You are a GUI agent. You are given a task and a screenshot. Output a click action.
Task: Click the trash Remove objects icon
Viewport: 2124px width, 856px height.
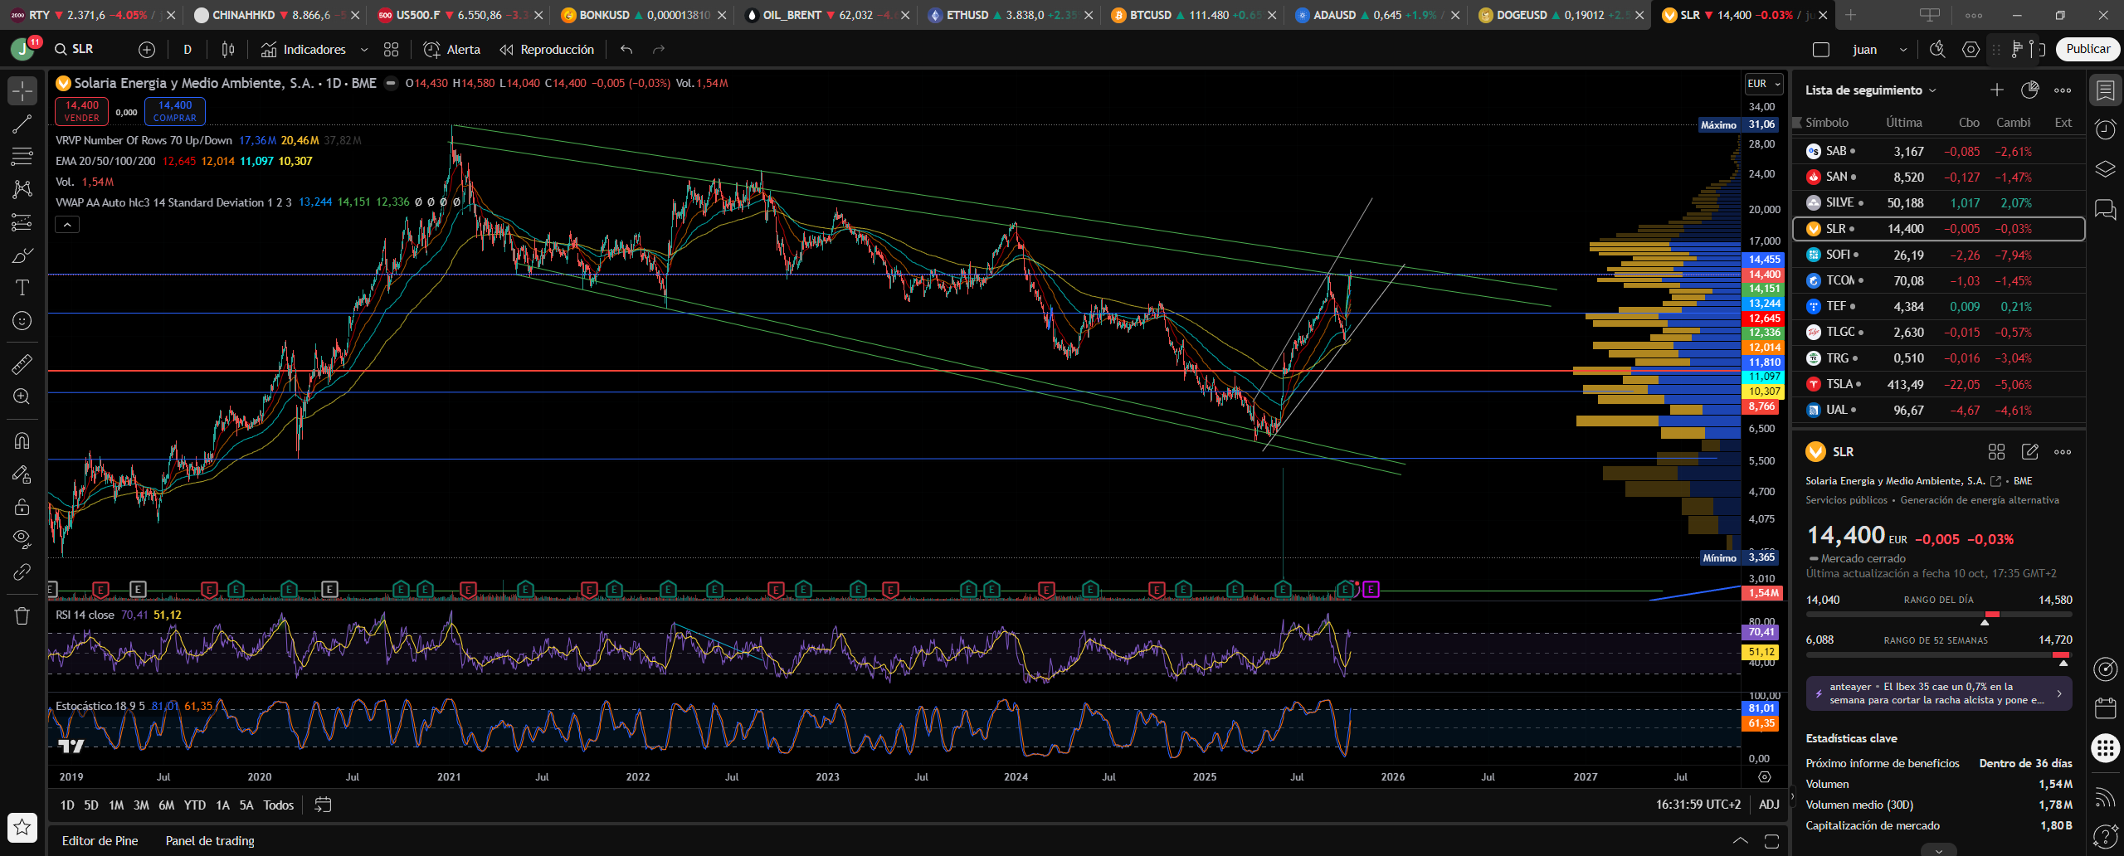(x=22, y=616)
